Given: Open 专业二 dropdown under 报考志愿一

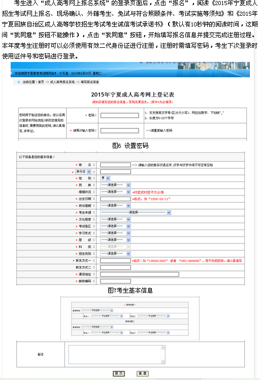Looking at the screenshot, I should point(153,316).
